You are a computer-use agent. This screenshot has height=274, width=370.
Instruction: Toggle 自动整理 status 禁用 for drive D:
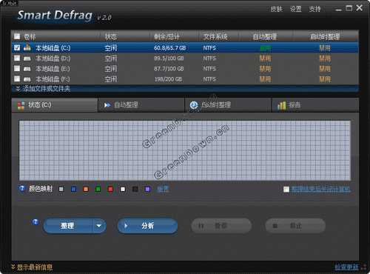[x=265, y=59]
